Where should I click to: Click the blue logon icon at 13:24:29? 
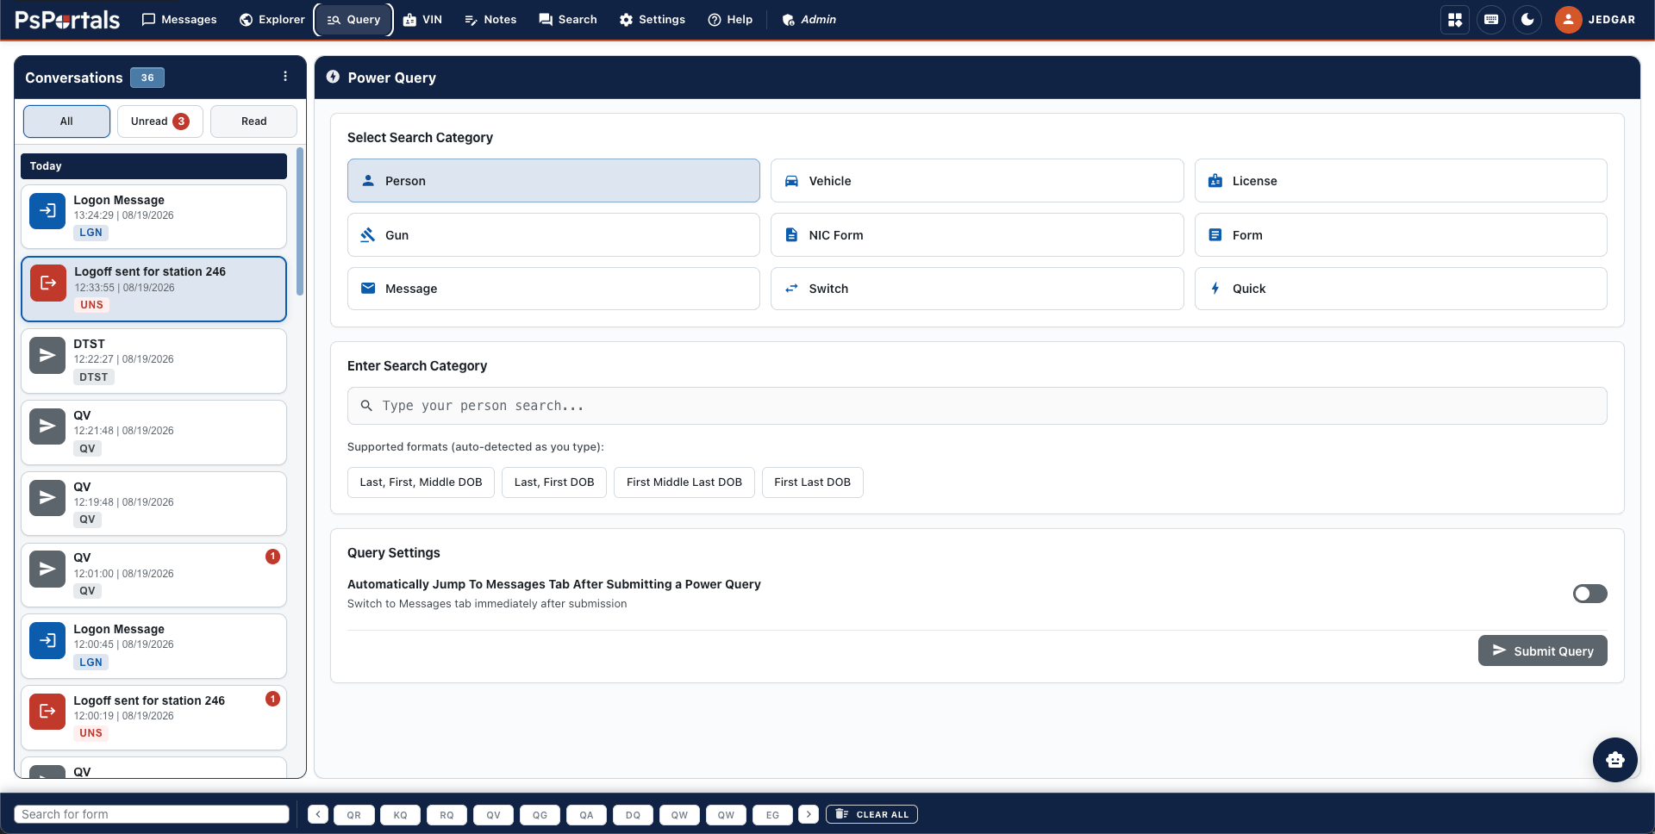(x=47, y=211)
